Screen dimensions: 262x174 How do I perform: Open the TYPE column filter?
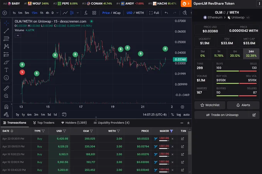tap(43, 131)
